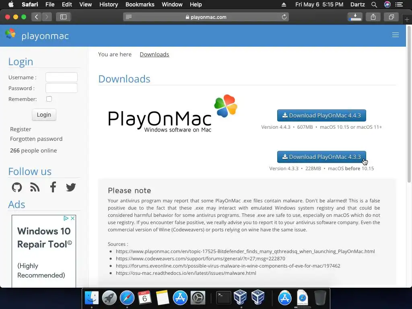412x309 pixels.
Task: Open Terminal in the dock
Action: tap(223, 298)
